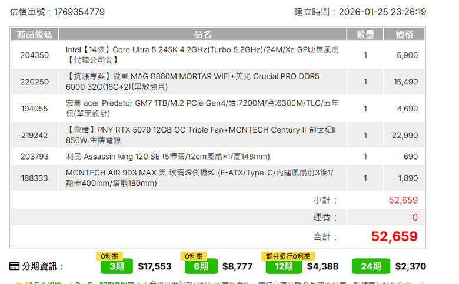Click the large red total 52,659
This screenshot has width=459, height=284.
394,236
